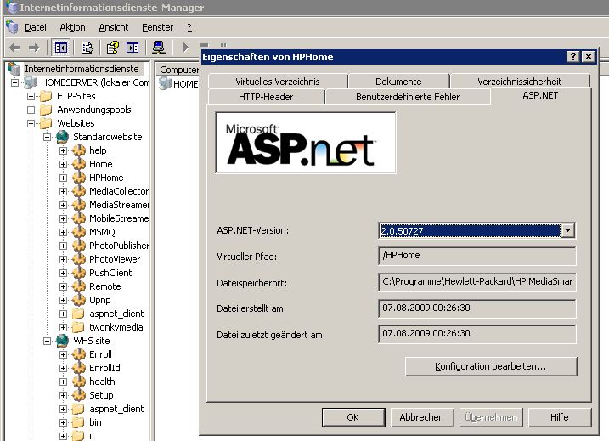Screen dimensions: 609x441
Task: Open the Help toolbar icon
Action: tap(113, 48)
